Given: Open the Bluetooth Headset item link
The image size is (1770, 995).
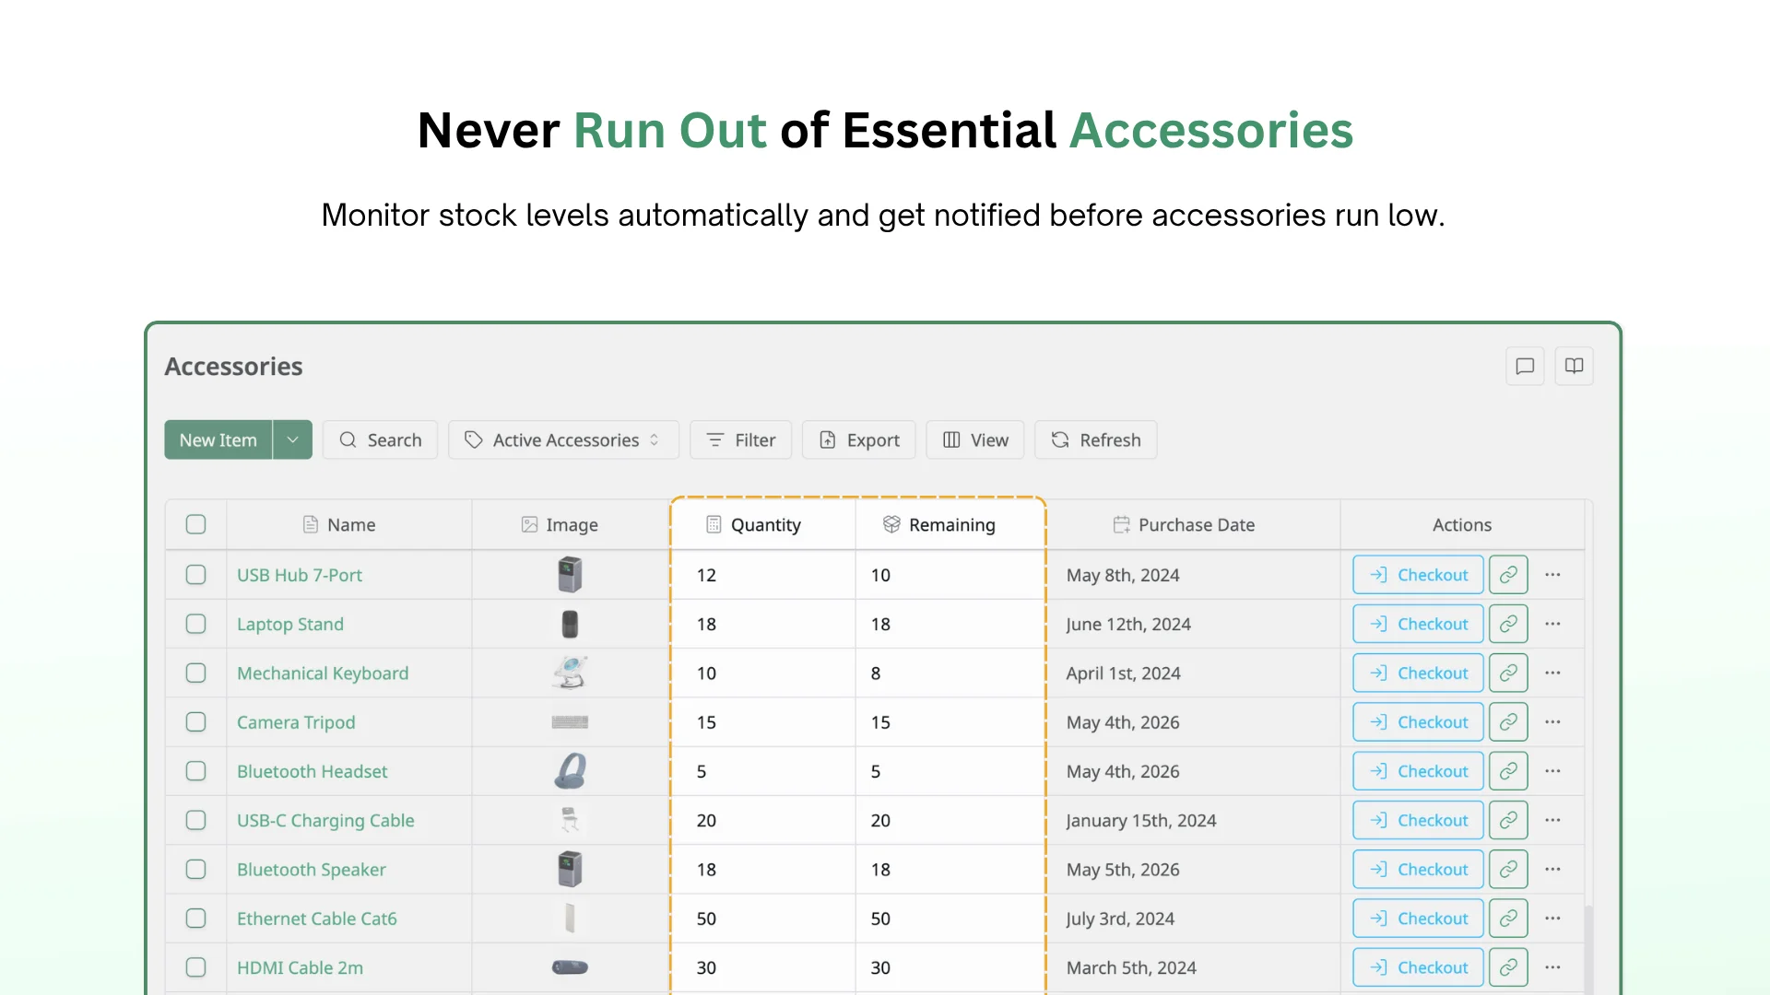Looking at the screenshot, I should pyautogui.click(x=312, y=771).
